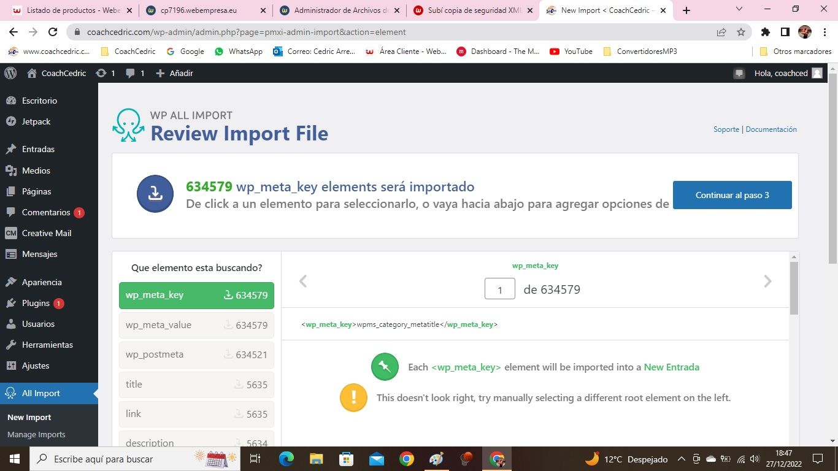Open Otros marcadores folder

point(795,52)
